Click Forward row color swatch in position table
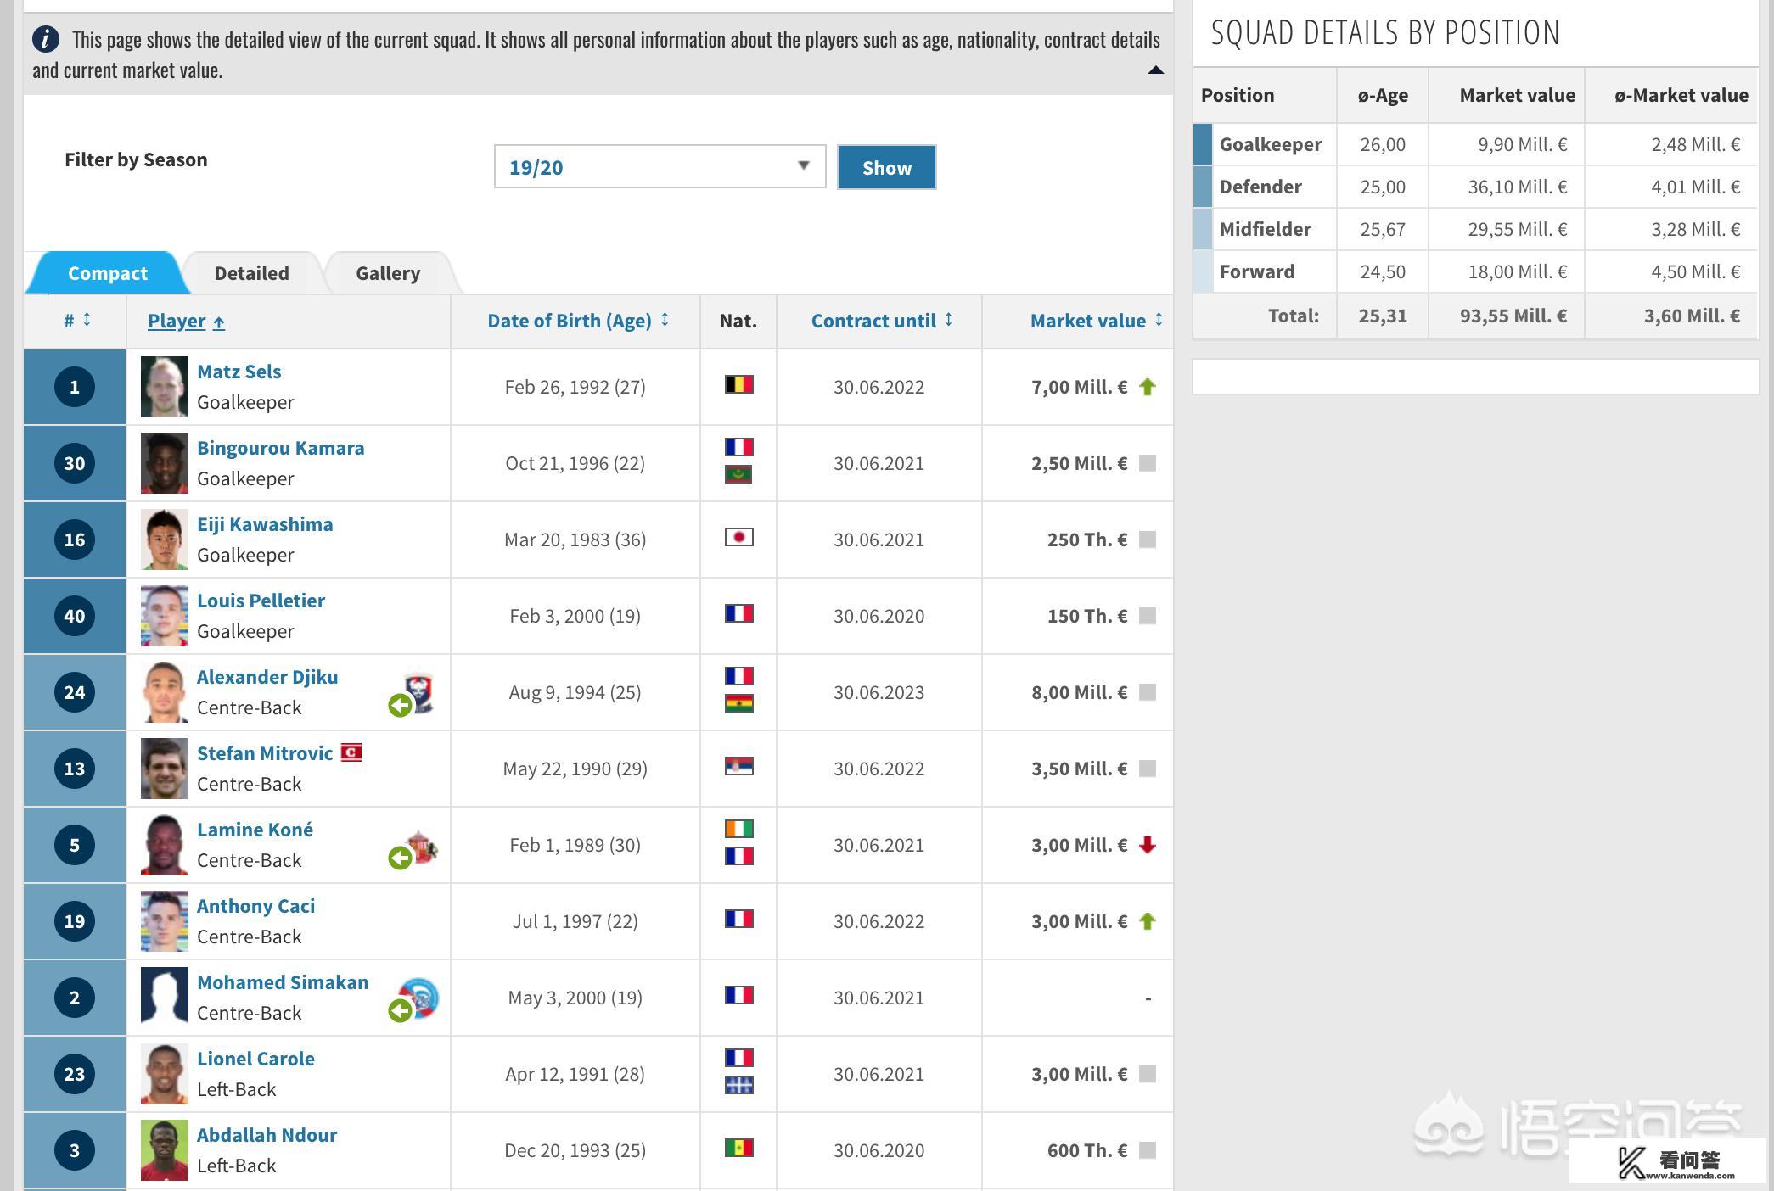Viewport: 1774px width, 1191px height. pos(1203,271)
